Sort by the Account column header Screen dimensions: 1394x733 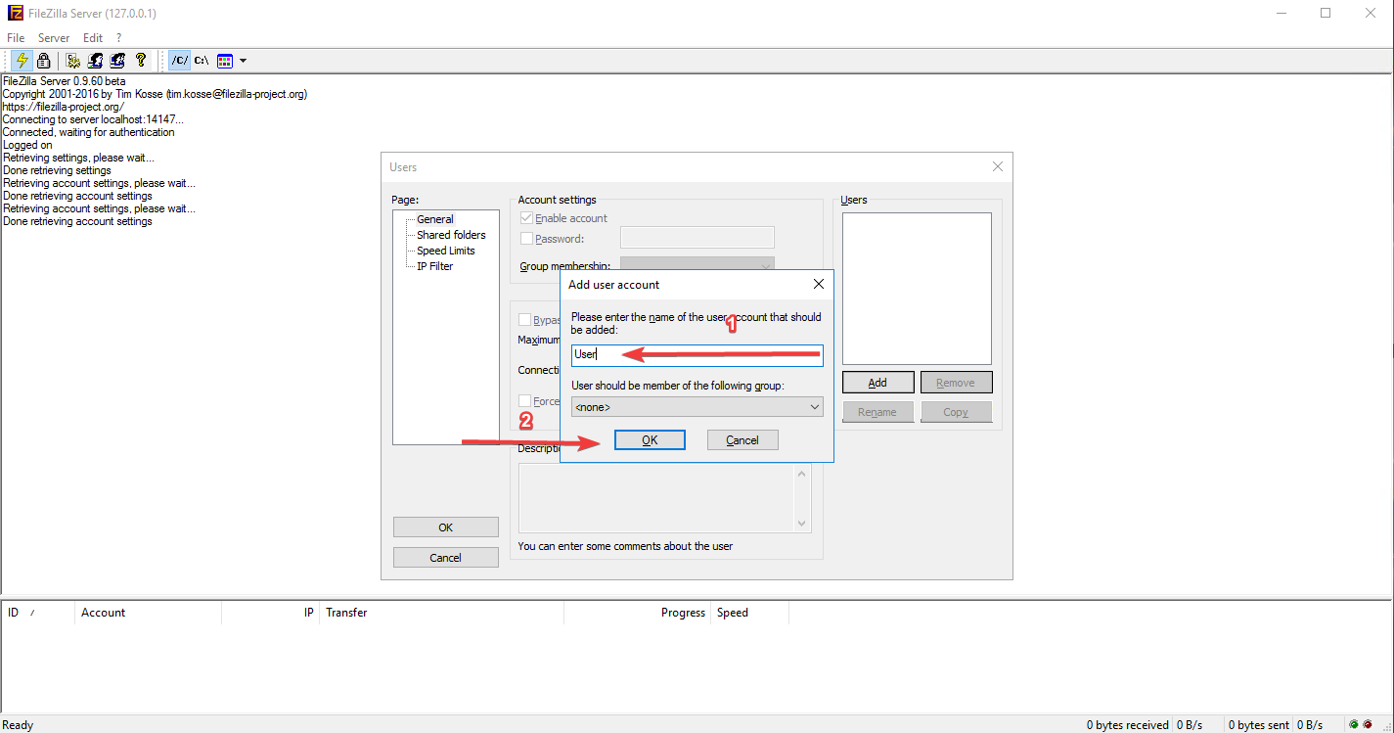tap(148, 613)
